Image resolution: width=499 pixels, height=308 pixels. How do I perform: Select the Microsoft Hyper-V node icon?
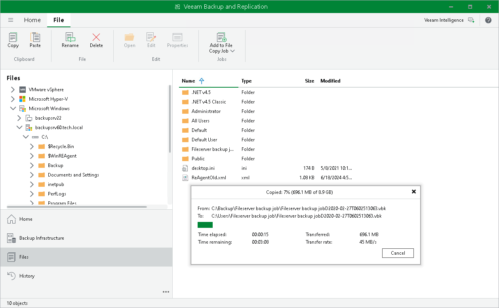23,99
